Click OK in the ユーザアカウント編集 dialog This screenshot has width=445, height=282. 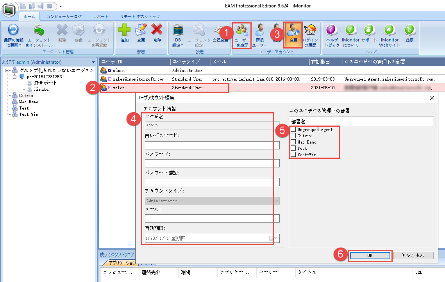[x=370, y=255]
